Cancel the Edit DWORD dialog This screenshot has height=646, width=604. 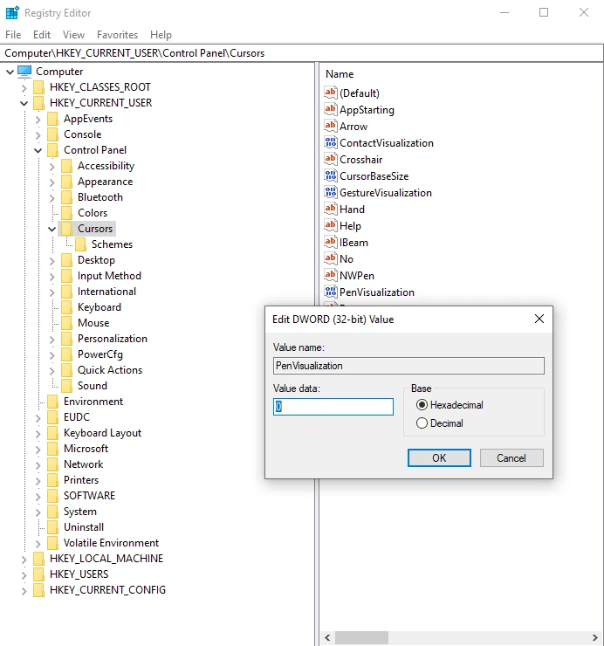point(511,457)
